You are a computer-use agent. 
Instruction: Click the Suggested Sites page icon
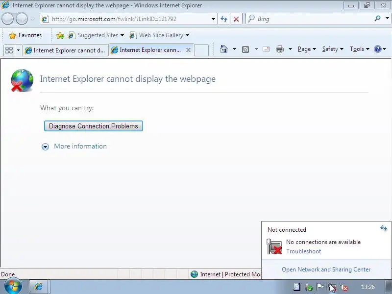click(x=72, y=35)
